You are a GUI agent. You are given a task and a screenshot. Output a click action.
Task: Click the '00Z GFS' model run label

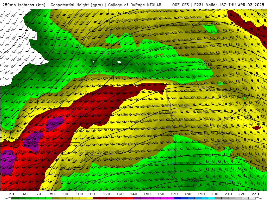(181, 5)
